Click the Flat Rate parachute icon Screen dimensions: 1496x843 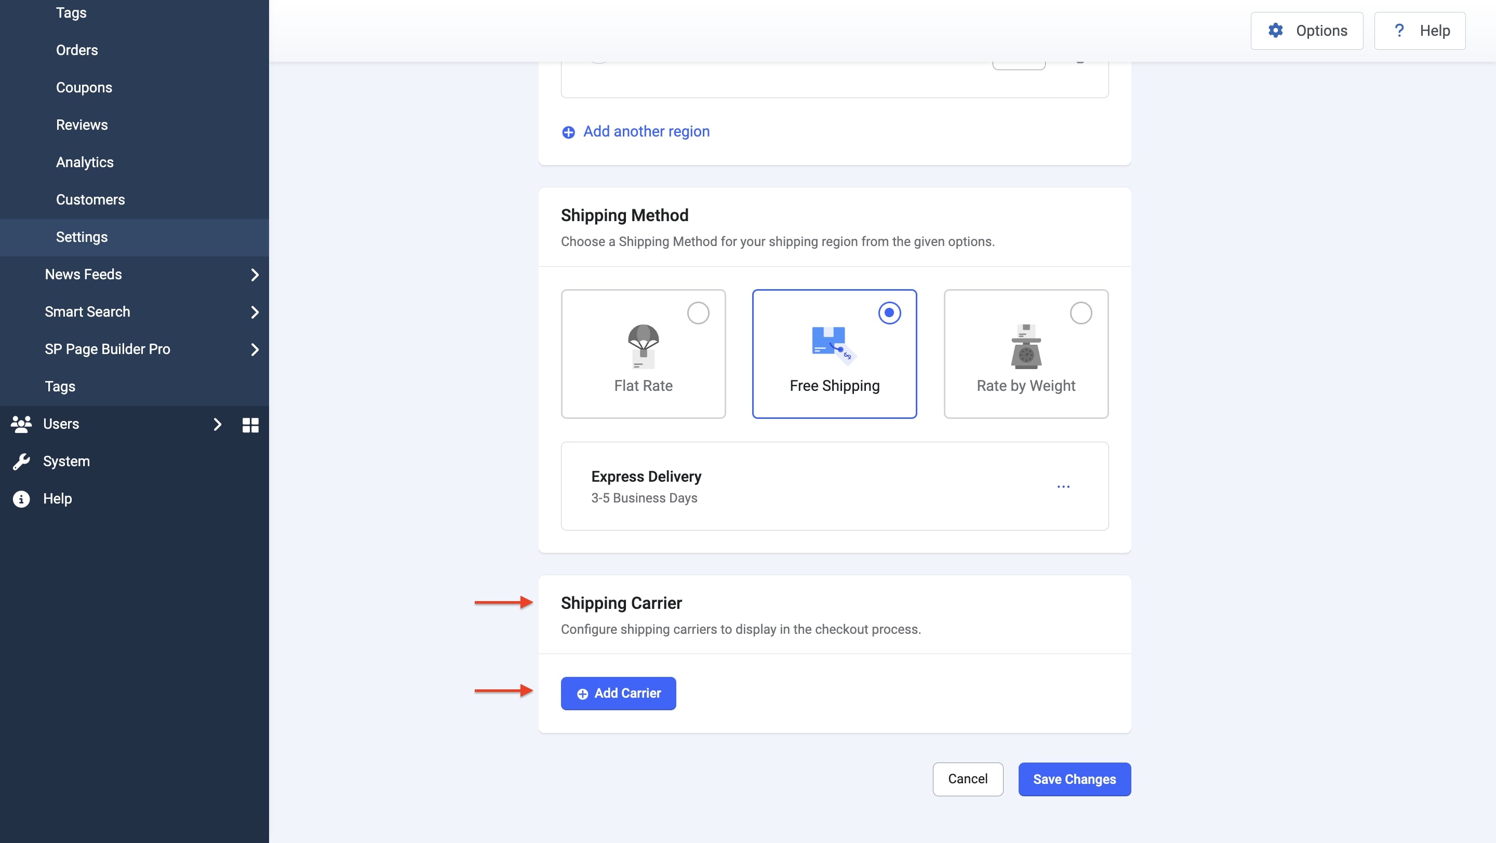coord(643,346)
